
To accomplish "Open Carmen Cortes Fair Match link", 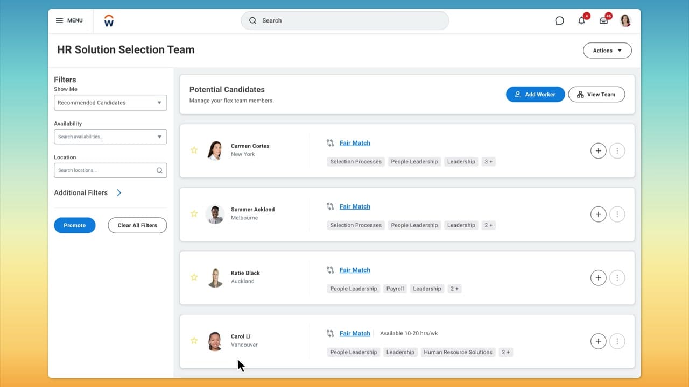I will click(355, 143).
